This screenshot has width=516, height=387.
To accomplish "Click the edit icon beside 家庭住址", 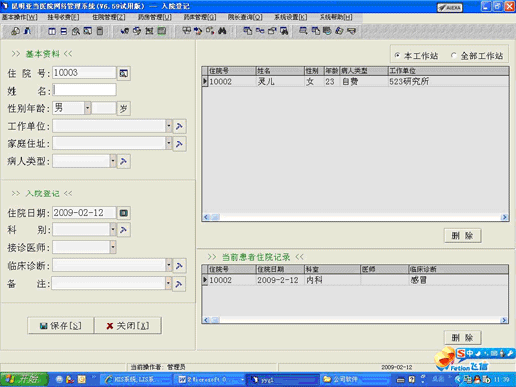I will (179, 144).
